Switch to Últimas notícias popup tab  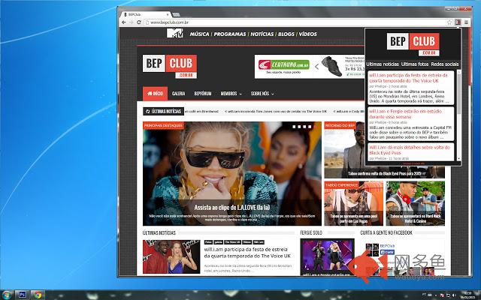pyautogui.click(x=383, y=64)
